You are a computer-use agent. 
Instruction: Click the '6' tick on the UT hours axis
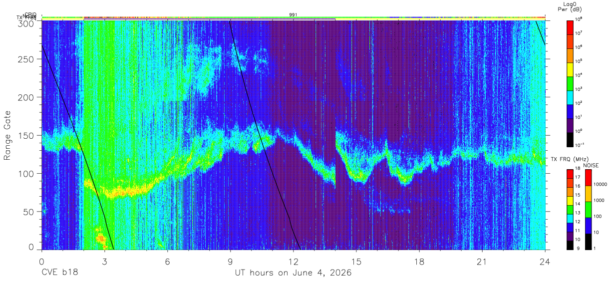(167, 261)
